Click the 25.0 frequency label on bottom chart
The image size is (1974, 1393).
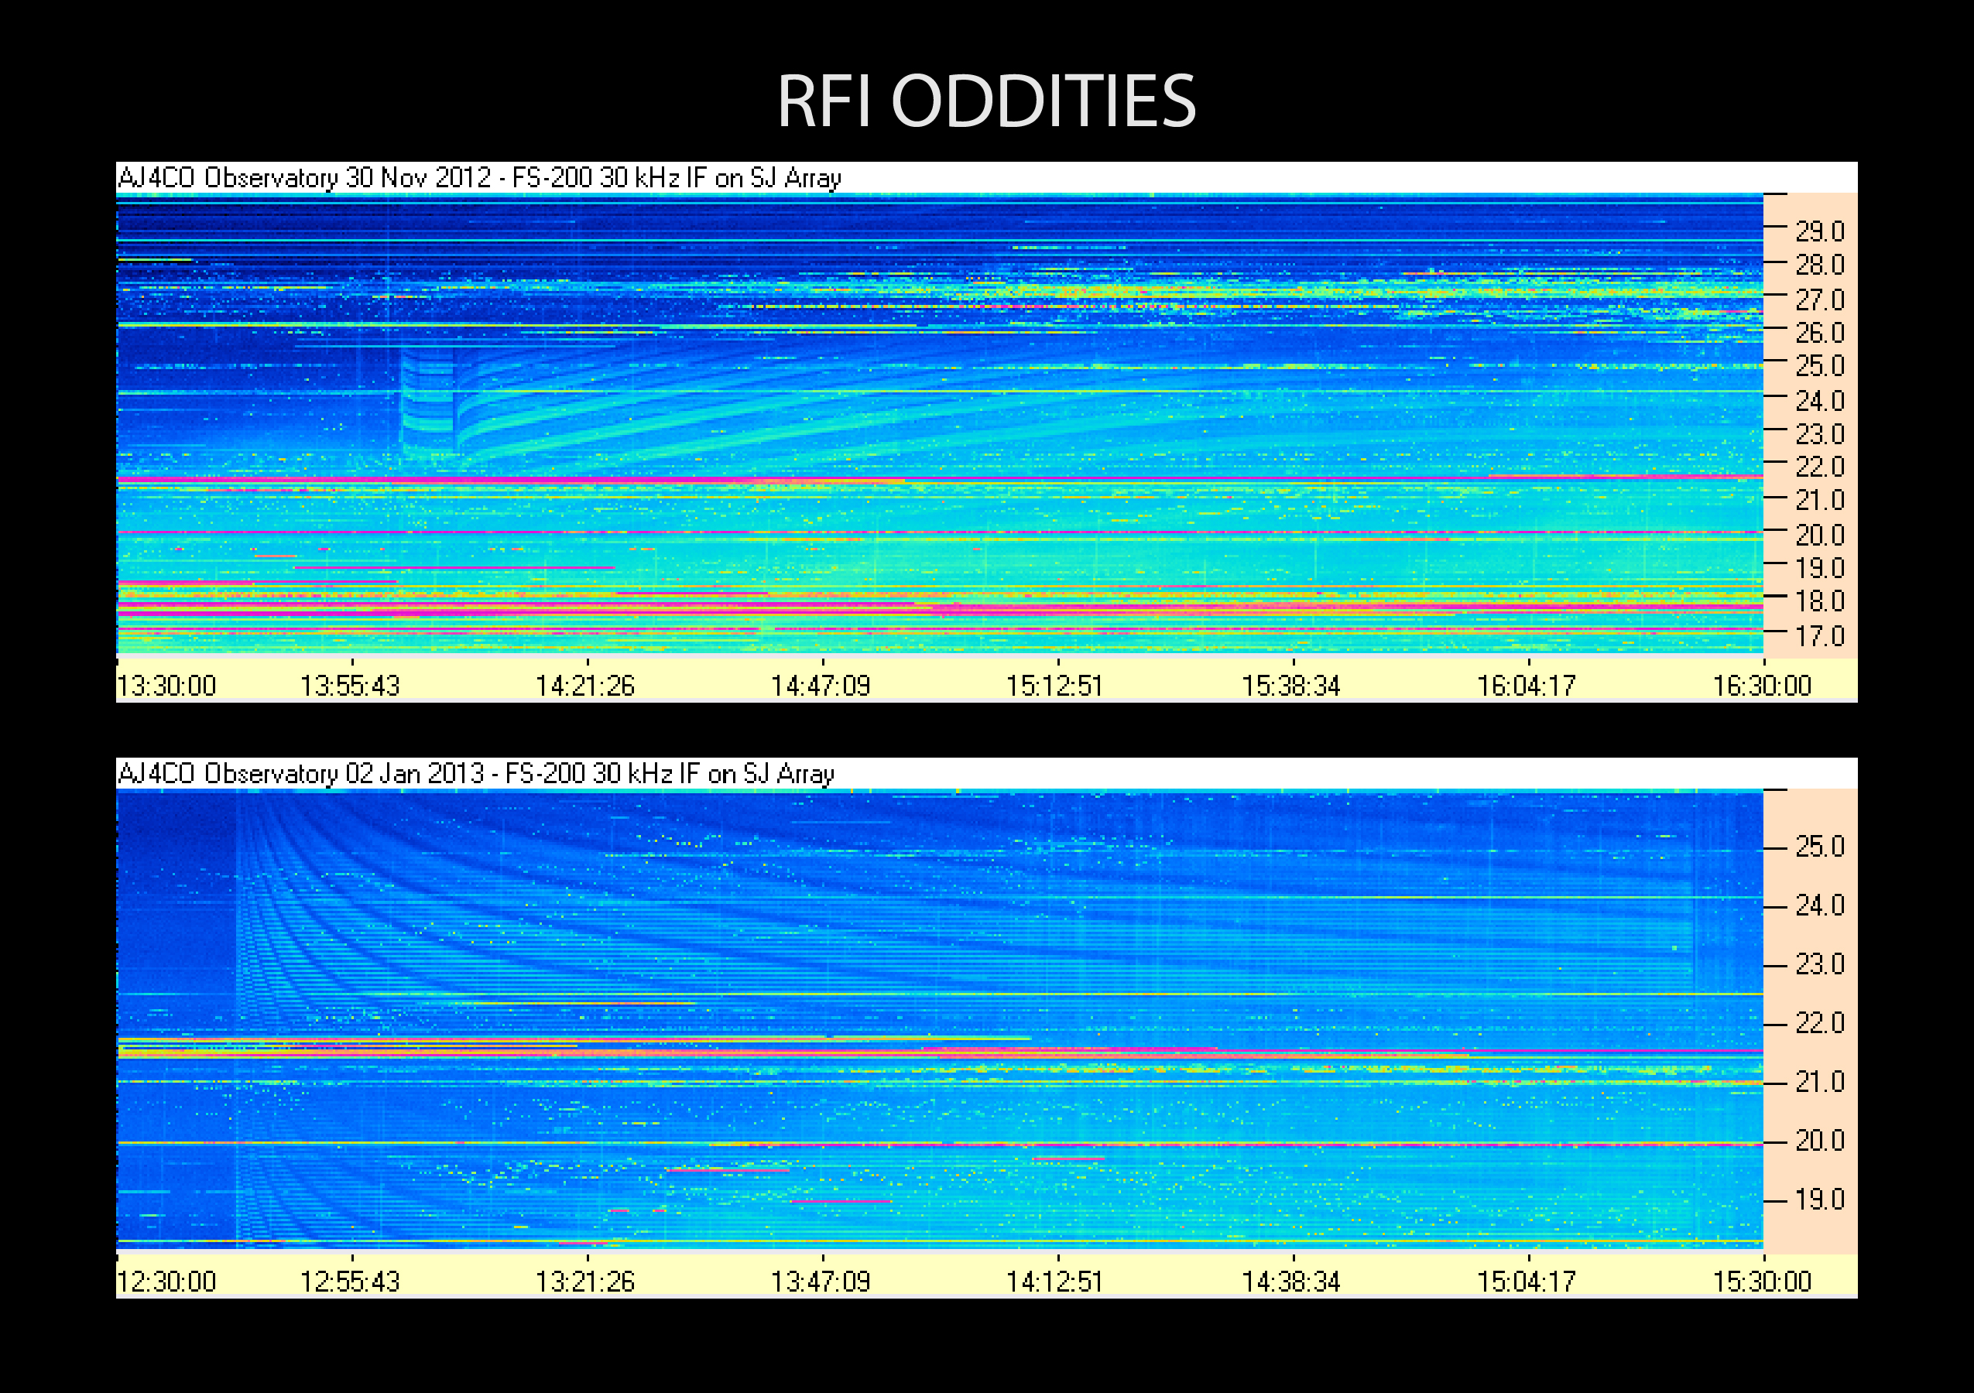1819,847
